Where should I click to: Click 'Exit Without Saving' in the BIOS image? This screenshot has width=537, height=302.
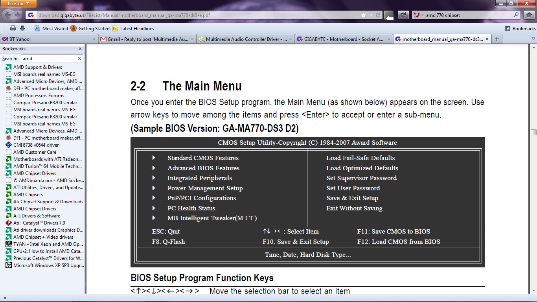pos(354,208)
